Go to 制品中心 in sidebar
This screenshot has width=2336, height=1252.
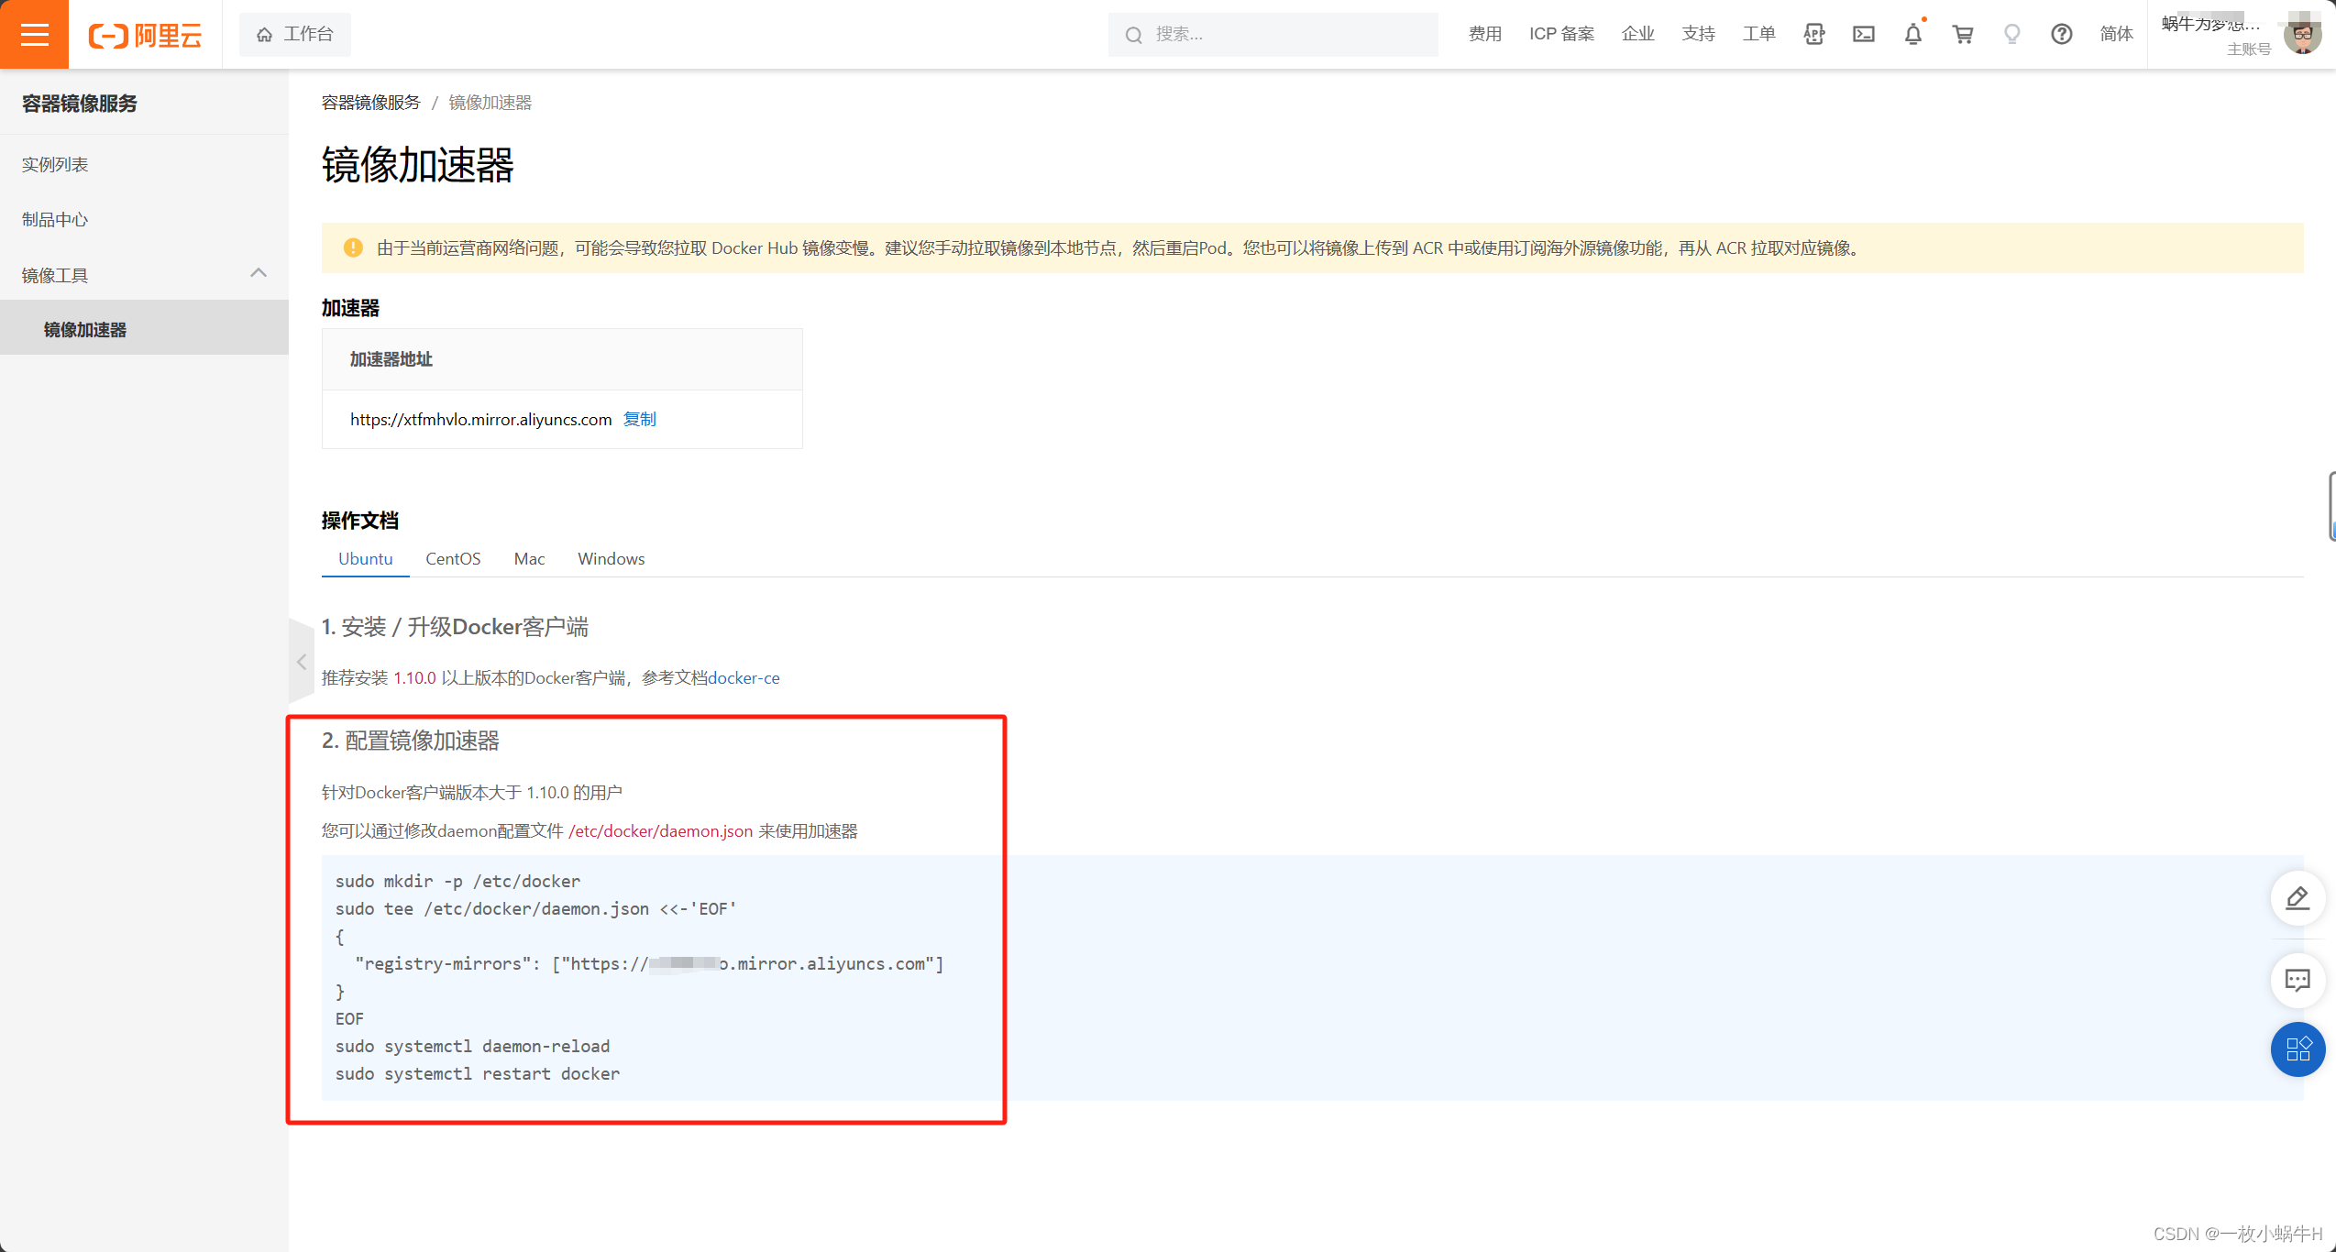coord(55,220)
